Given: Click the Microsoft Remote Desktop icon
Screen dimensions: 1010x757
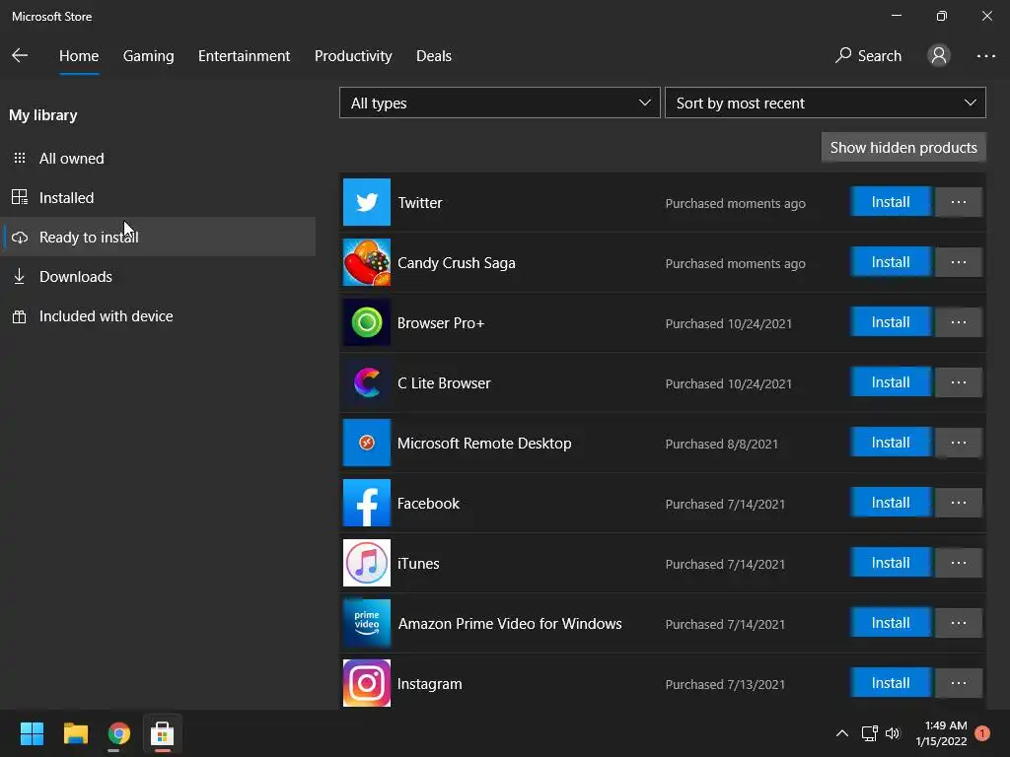Looking at the screenshot, I should pos(367,443).
